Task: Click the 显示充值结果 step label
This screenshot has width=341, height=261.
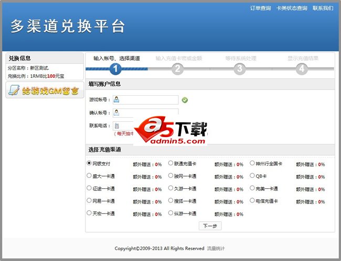Action: click(303, 58)
